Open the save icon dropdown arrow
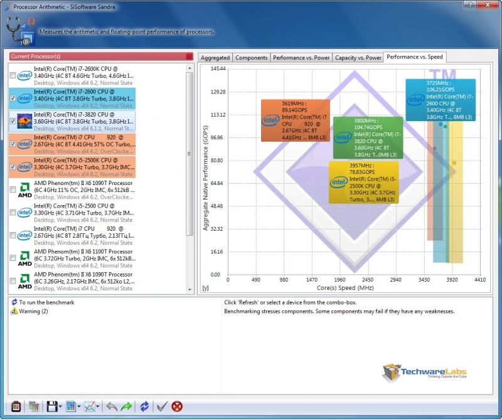Viewport: 502px width, 419px height. pos(60,407)
